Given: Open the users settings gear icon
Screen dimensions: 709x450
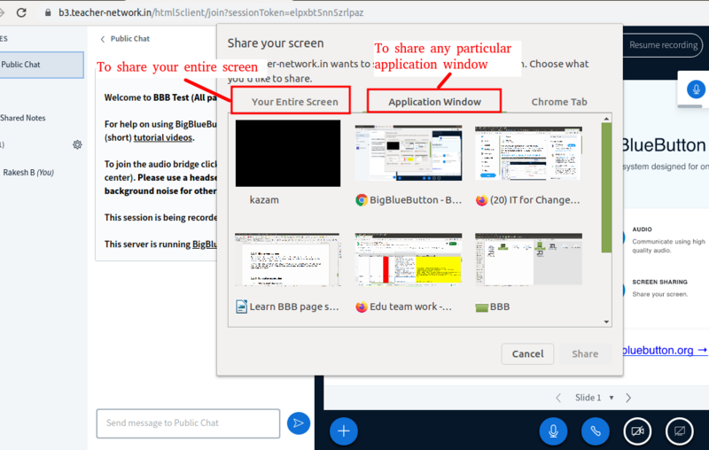Looking at the screenshot, I should pyautogui.click(x=77, y=144).
